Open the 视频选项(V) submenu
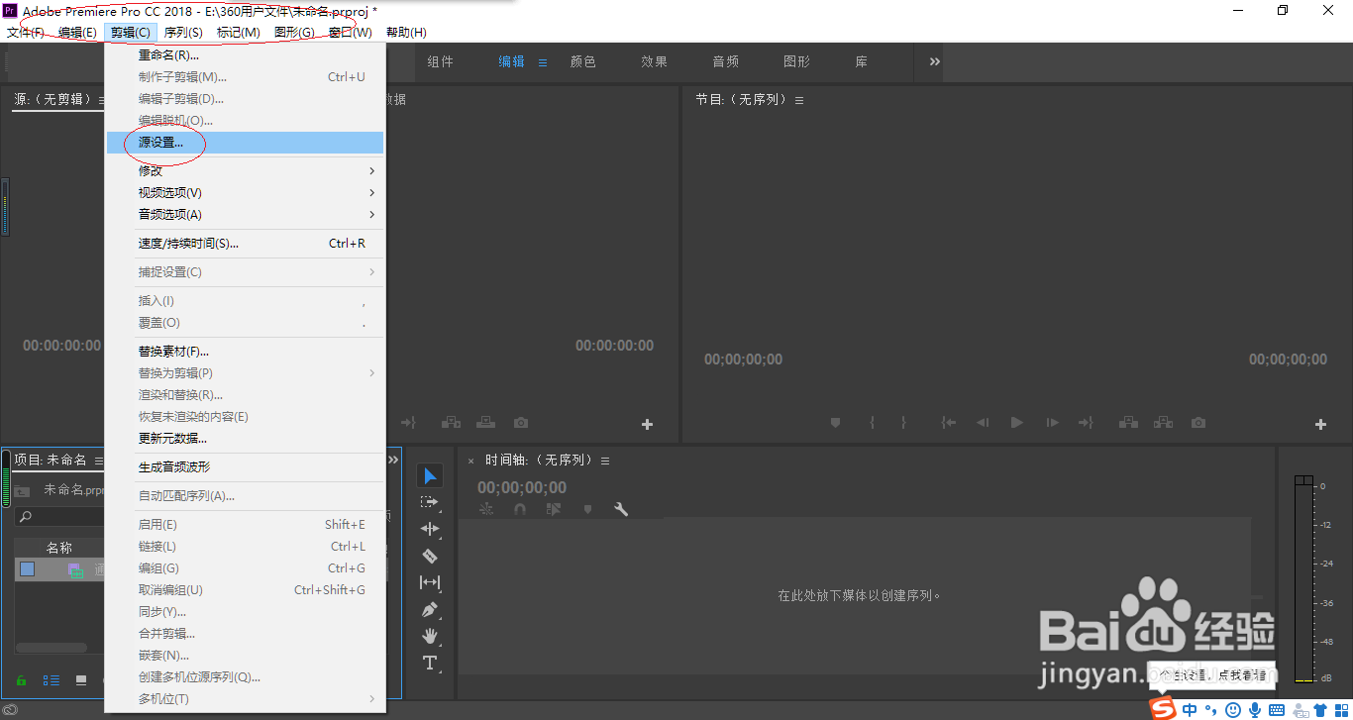This screenshot has width=1353, height=720. 245,192
